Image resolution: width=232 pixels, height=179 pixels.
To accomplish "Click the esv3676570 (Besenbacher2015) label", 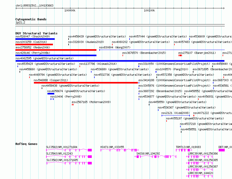I will point(144,53).
